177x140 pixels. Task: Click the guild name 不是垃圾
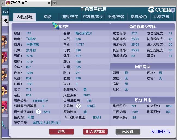[33, 45]
